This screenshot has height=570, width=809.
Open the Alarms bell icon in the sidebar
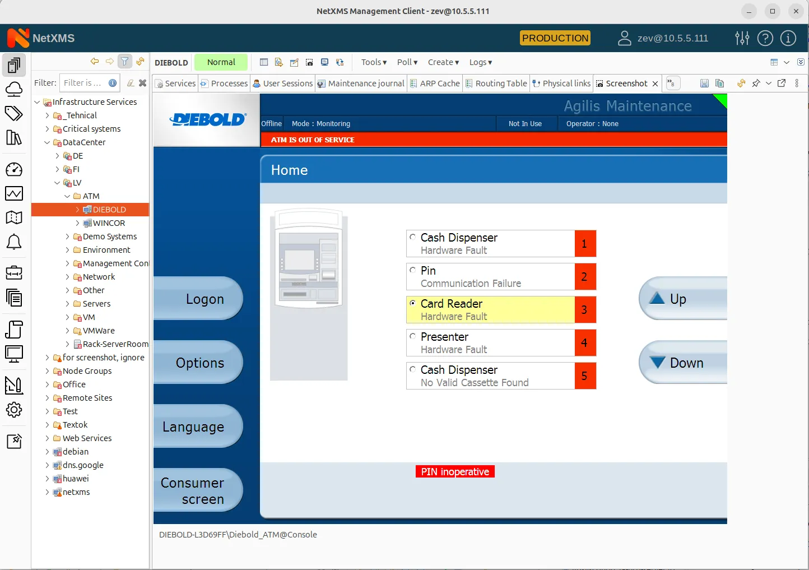[14, 242]
